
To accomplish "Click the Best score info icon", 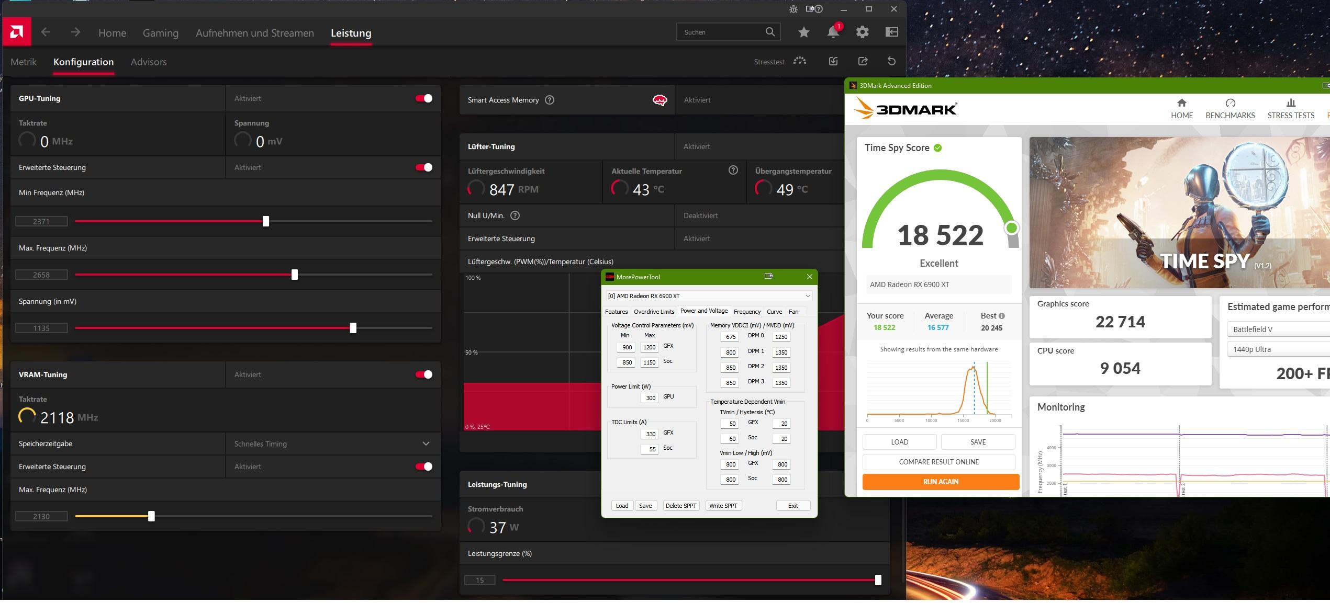I will pos(1002,316).
